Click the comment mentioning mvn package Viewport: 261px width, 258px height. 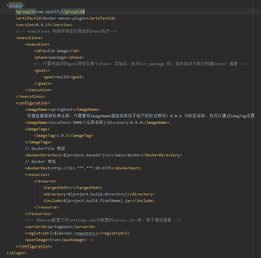[x=140, y=64]
